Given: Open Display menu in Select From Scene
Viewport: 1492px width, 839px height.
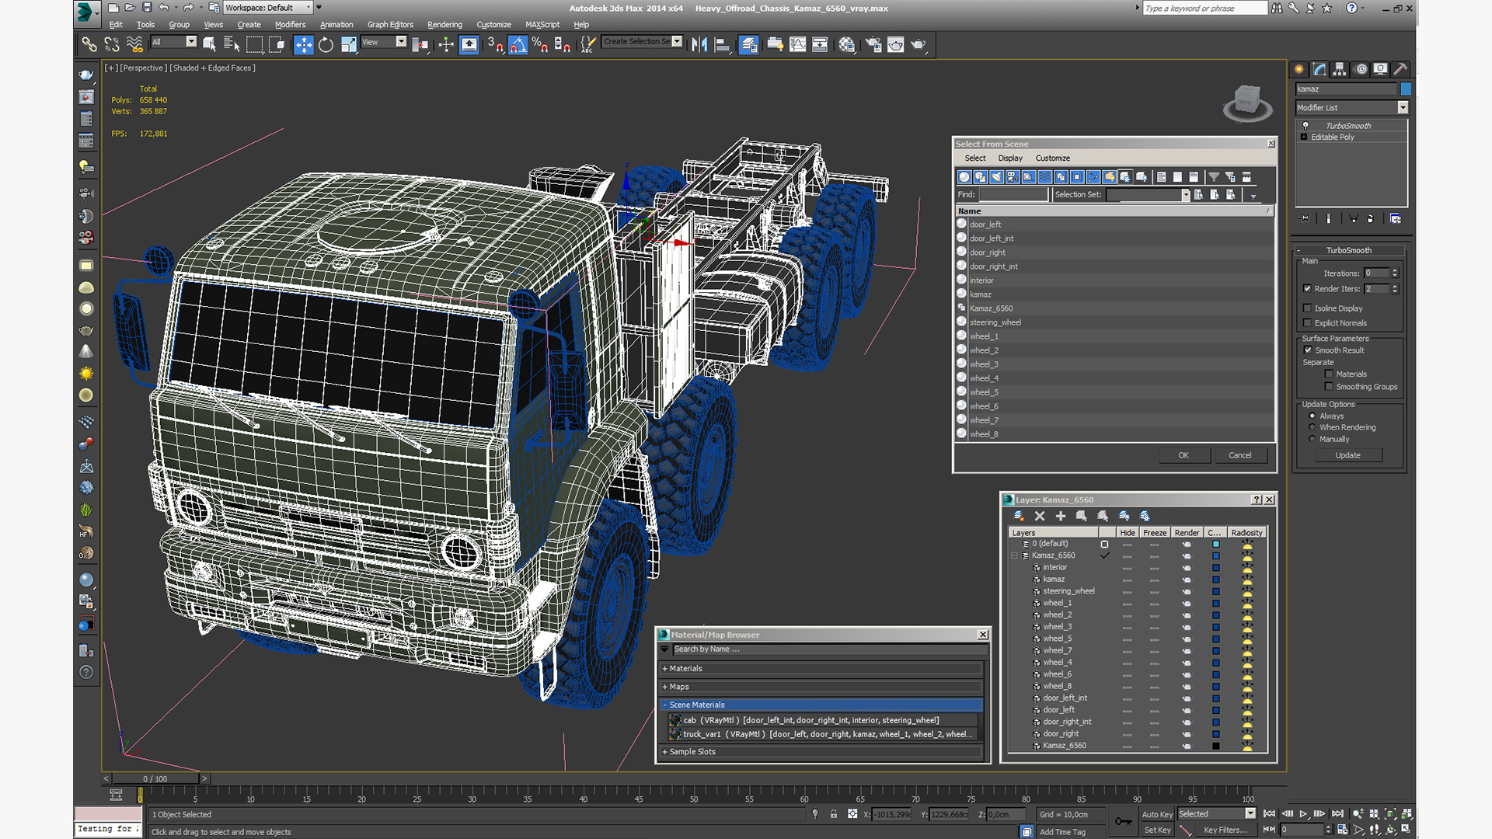Looking at the screenshot, I should point(1010,158).
